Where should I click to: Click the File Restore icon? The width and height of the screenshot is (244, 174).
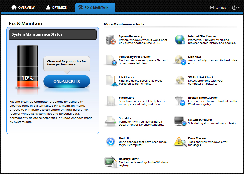[111, 101]
